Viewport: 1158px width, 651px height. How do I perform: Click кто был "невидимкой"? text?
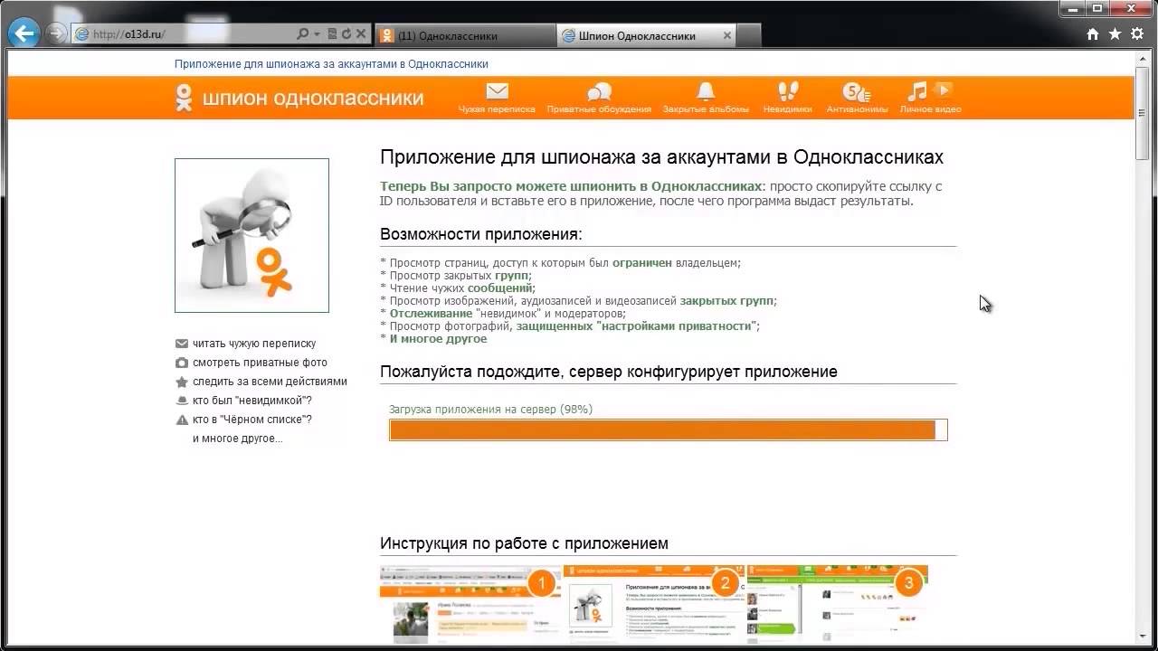coord(252,401)
